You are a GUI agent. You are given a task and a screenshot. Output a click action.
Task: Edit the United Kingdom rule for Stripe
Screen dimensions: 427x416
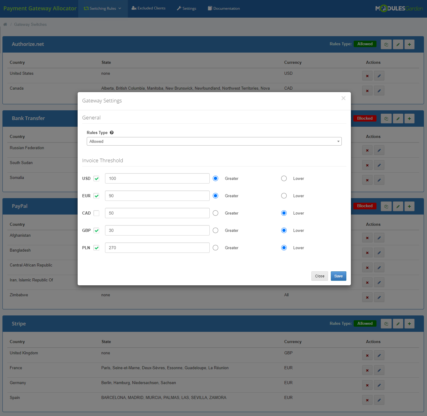point(379,355)
